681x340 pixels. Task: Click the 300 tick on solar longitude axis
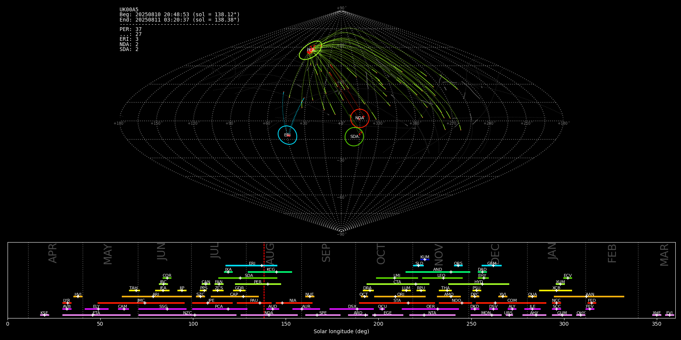coord(564,324)
